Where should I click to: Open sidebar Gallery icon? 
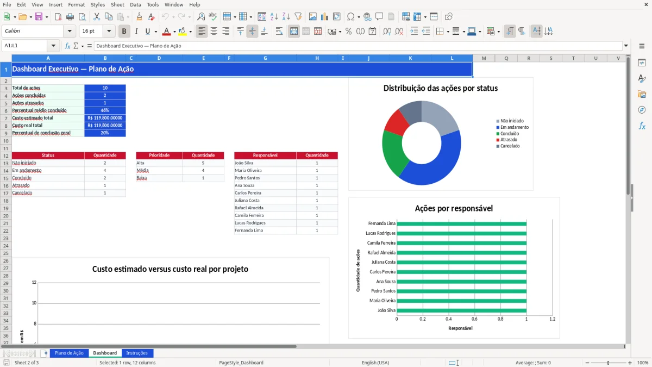(642, 95)
